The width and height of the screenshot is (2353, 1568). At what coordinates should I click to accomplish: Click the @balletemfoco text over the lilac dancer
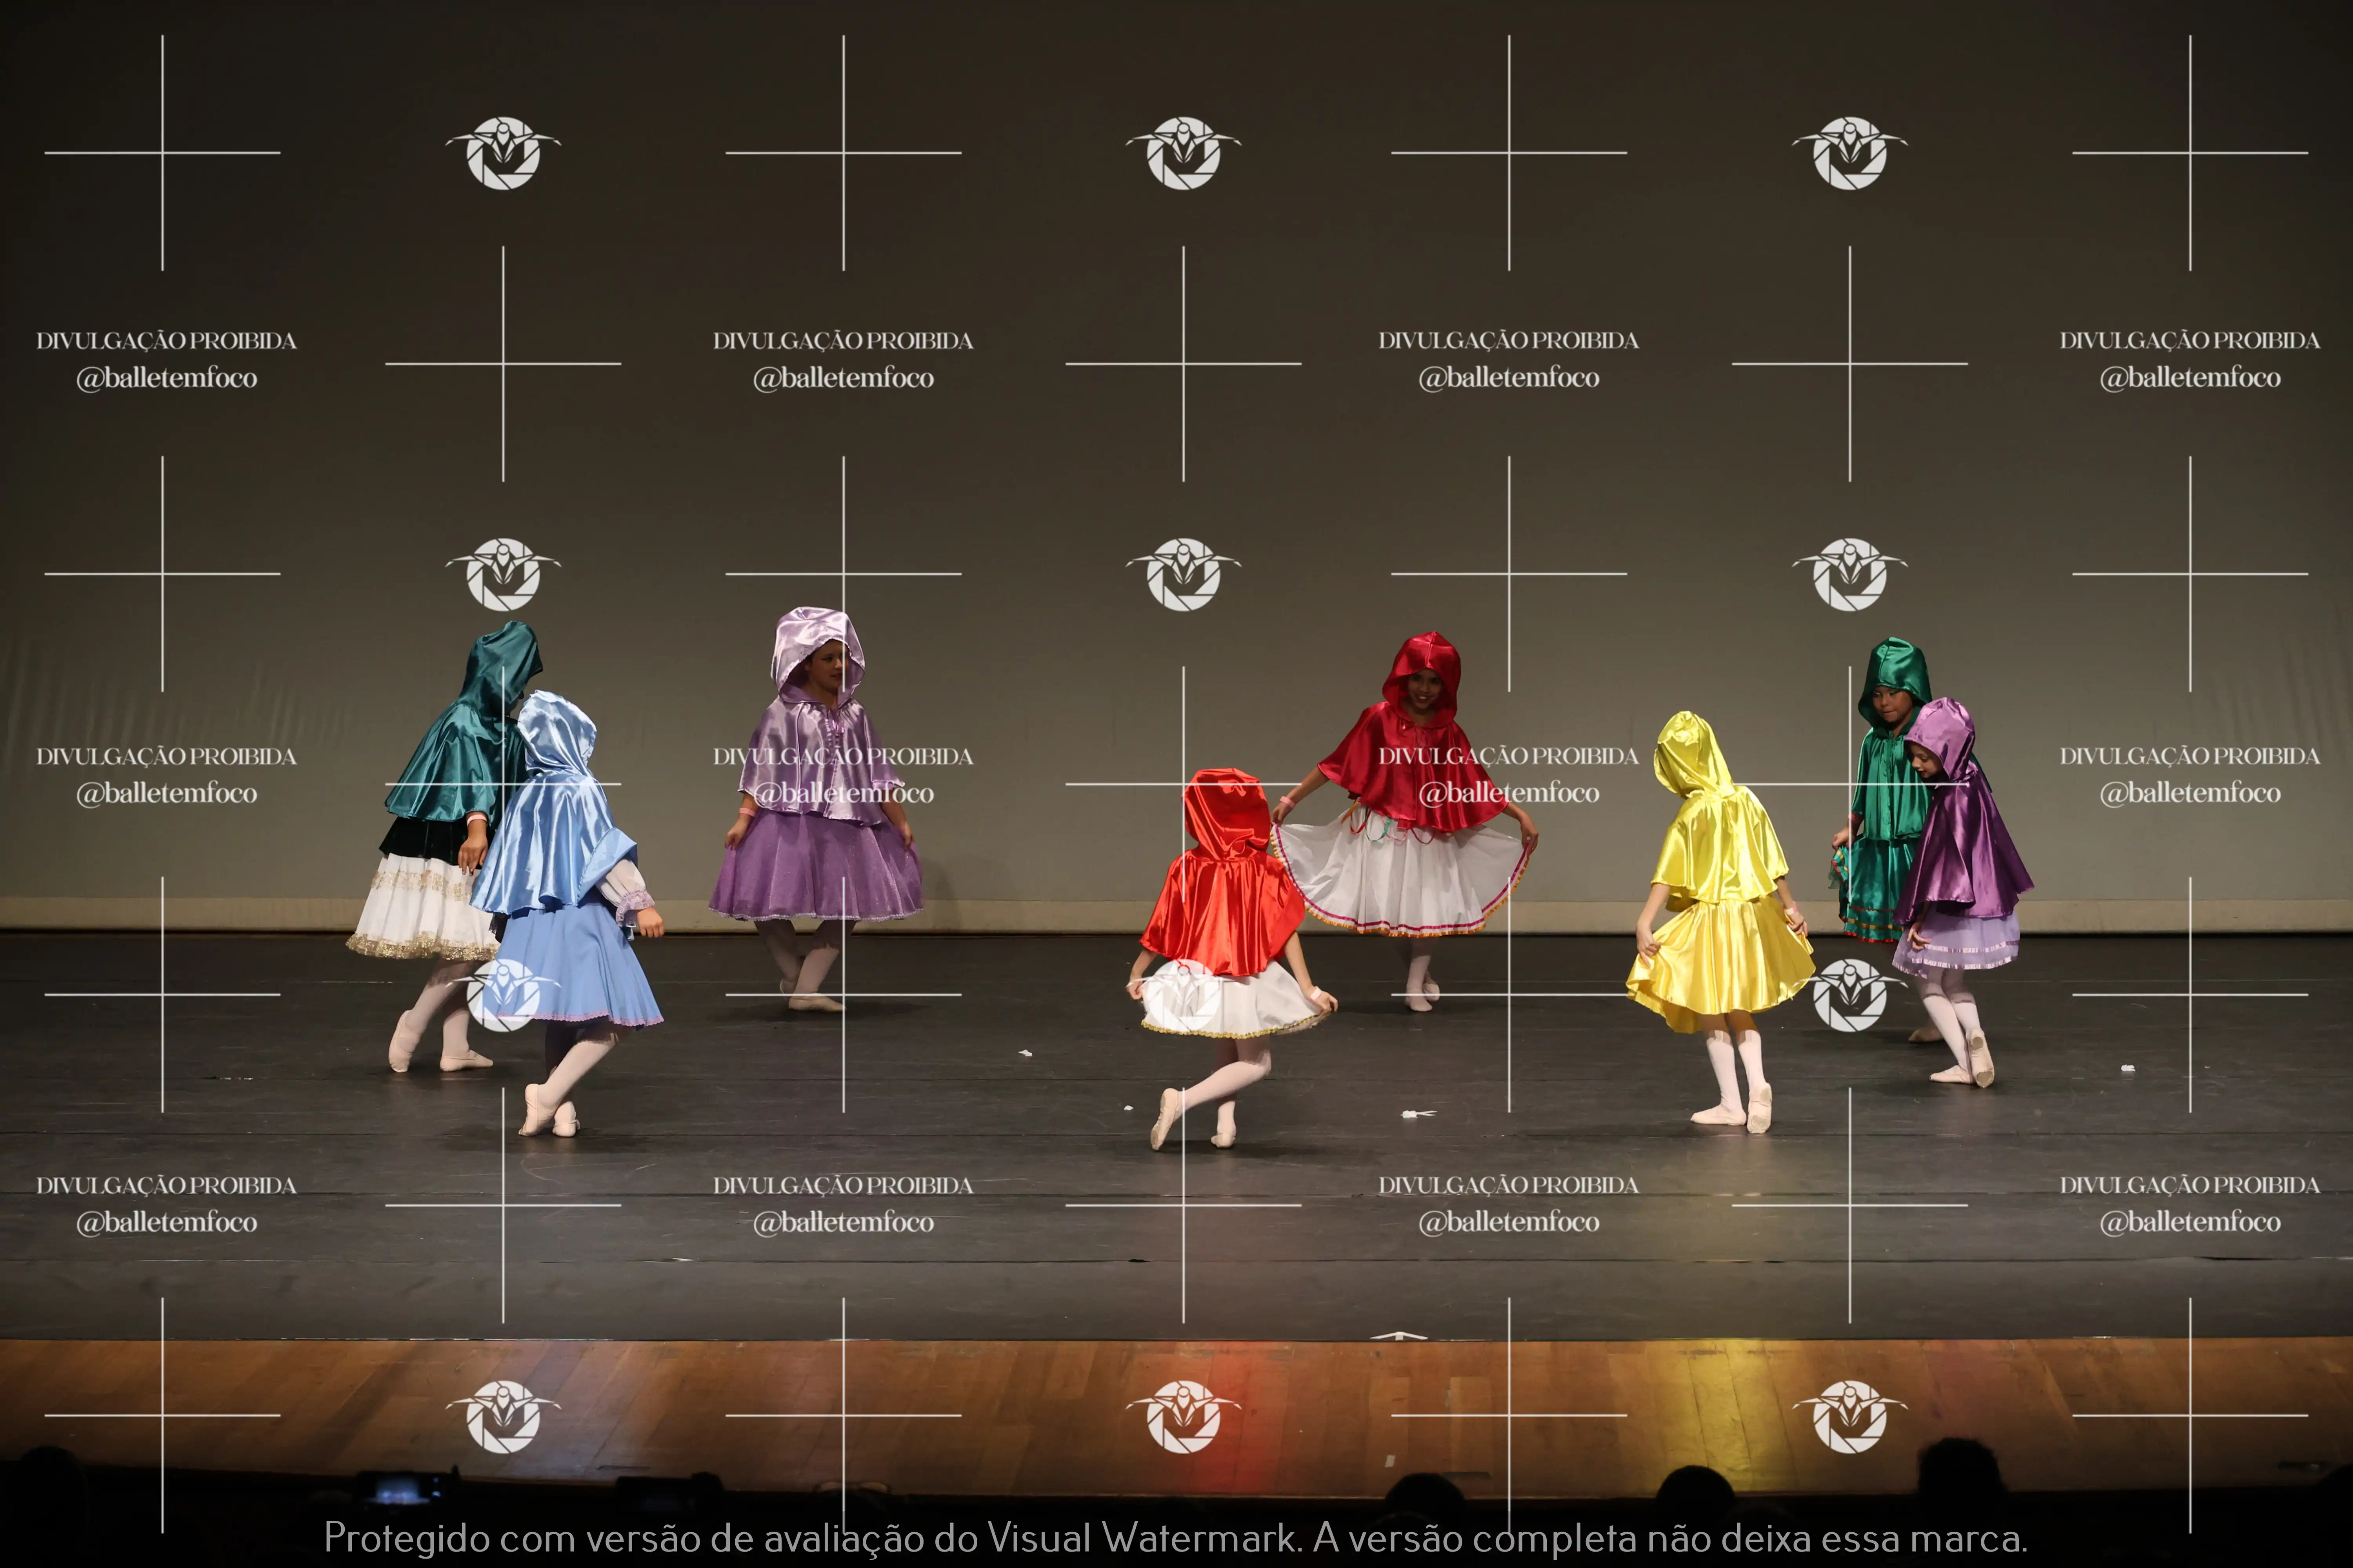(844, 793)
